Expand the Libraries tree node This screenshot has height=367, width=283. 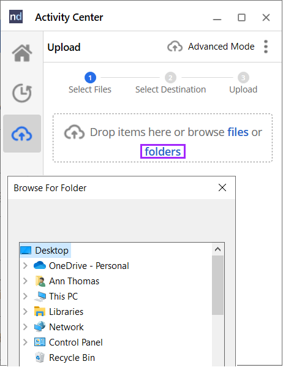[x=25, y=311]
